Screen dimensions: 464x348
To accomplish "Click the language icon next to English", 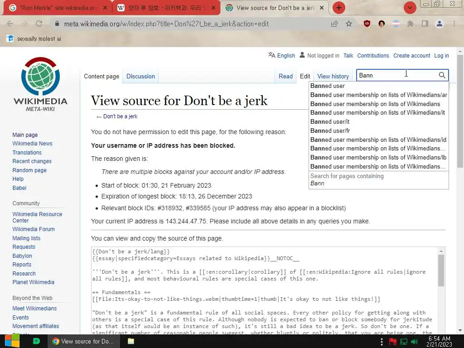I will click(x=272, y=55).
